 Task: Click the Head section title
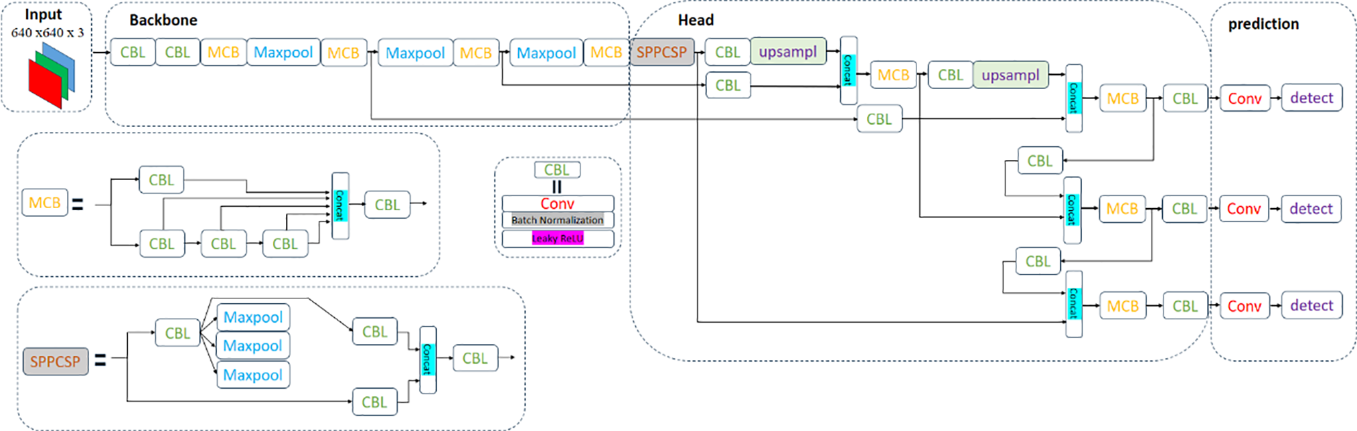[x=696, y=20]
